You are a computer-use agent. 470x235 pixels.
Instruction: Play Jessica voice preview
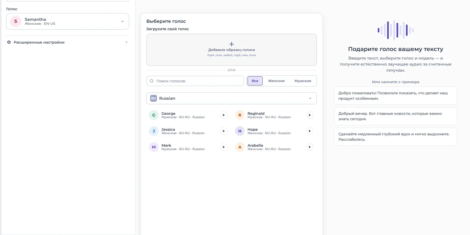click(224, 131)
